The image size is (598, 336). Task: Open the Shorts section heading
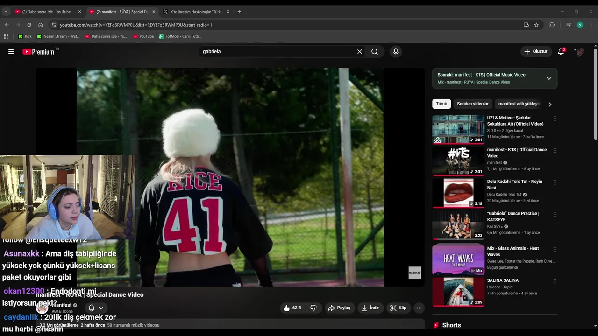click(x=451, y=325)
